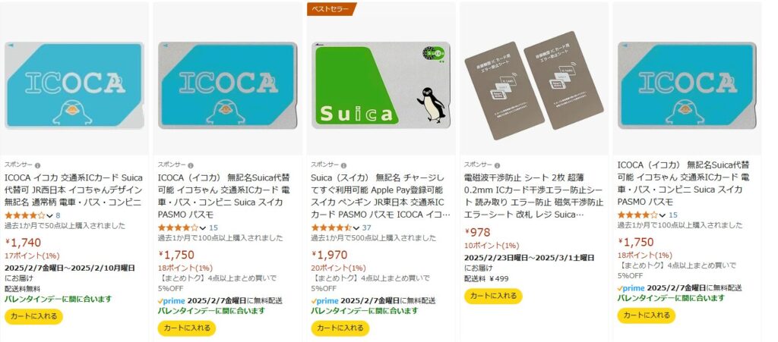Click sponsor info icon on Suica listing
Viewport: 778px width, 342px height.
[343, 166]
